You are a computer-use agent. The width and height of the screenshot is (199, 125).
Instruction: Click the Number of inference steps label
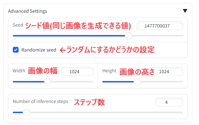tap(40, 102)
